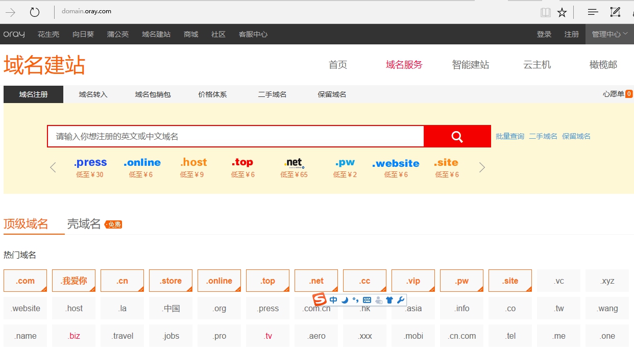Add page to favorites with star icon
This screenshot has height=352, width=634.
click(x=562, y=12)
